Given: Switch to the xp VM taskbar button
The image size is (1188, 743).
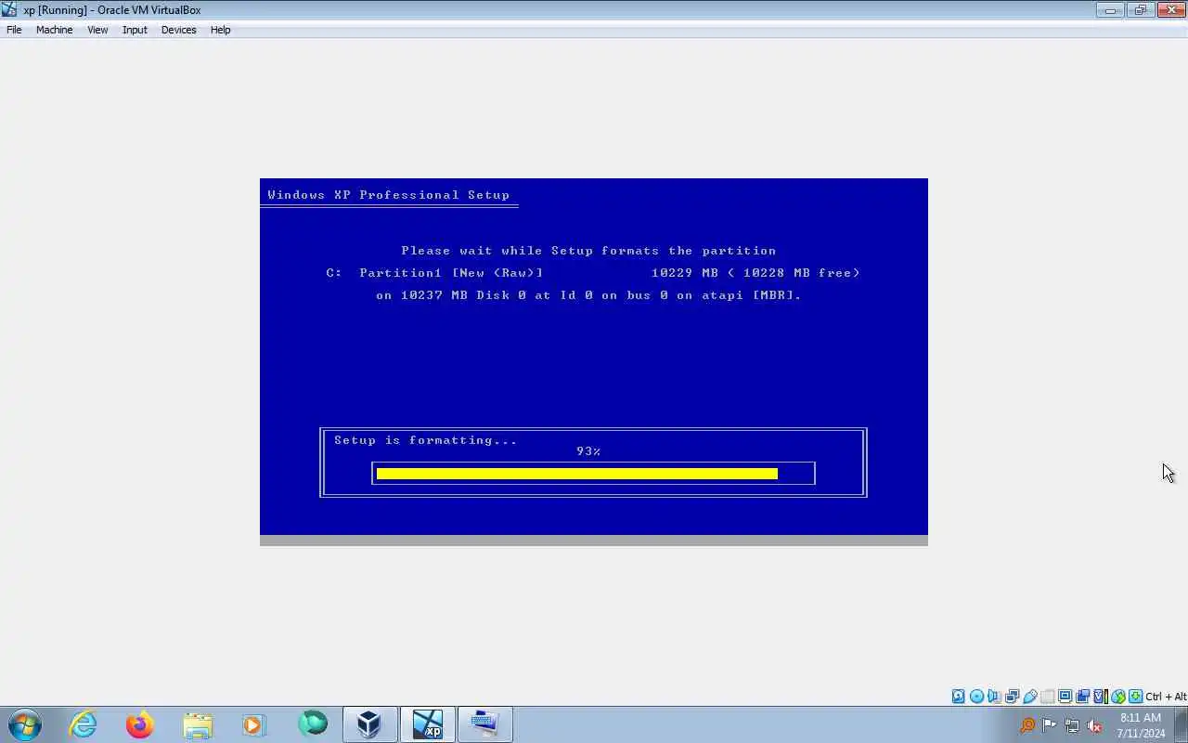Looking at the screenshot, I should (428, 724).
